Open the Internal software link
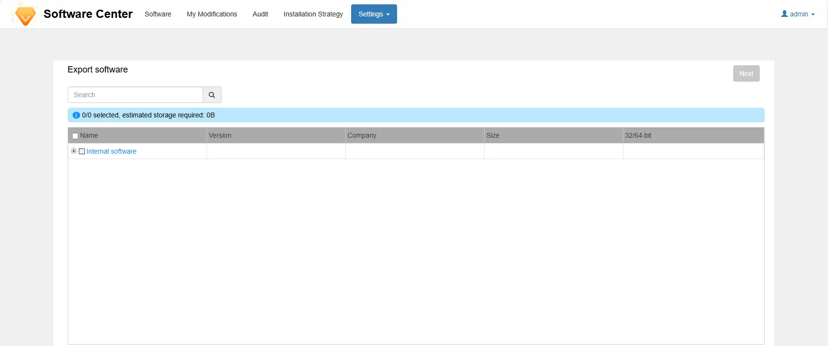828x346 pixels. 111,151
